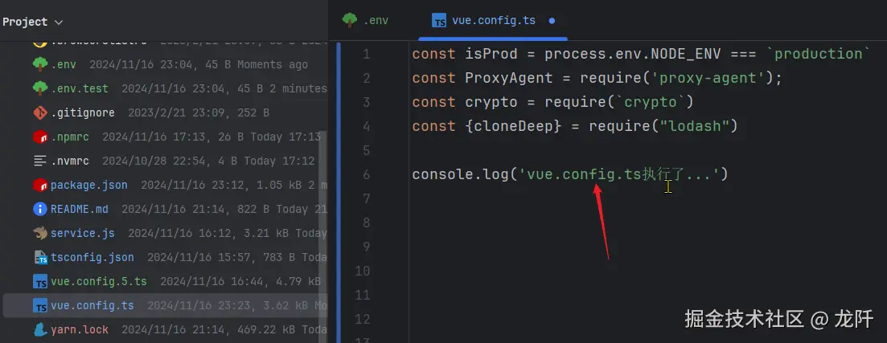Click the tsconfig.json file icon

pos(40,257)
